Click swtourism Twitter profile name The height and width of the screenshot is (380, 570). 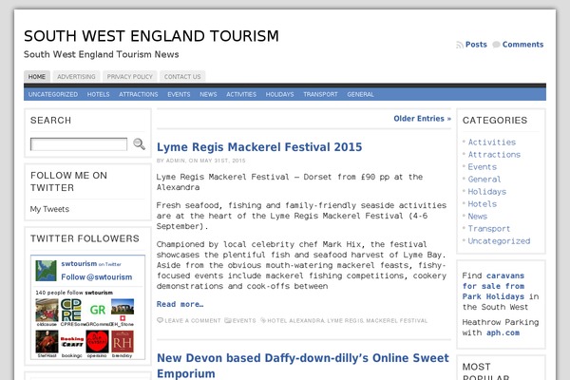(79, 264)
